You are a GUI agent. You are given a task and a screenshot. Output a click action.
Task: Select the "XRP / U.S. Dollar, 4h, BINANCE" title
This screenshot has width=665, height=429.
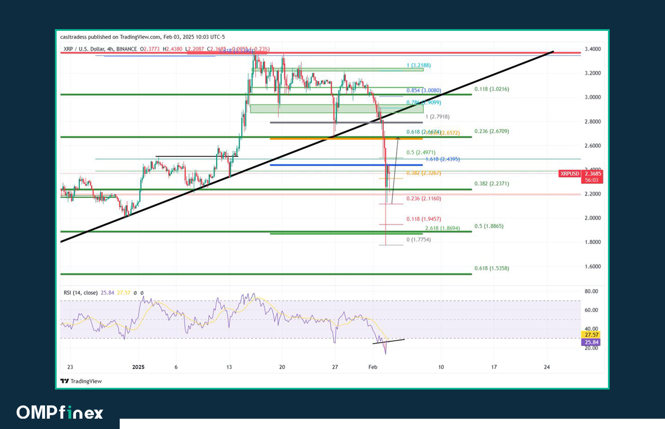[x=100, y=49]
